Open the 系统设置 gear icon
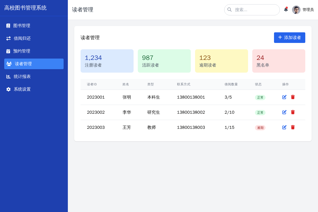Image resolution: width=318 pixels, height=212 pixels. pos(8,89)
